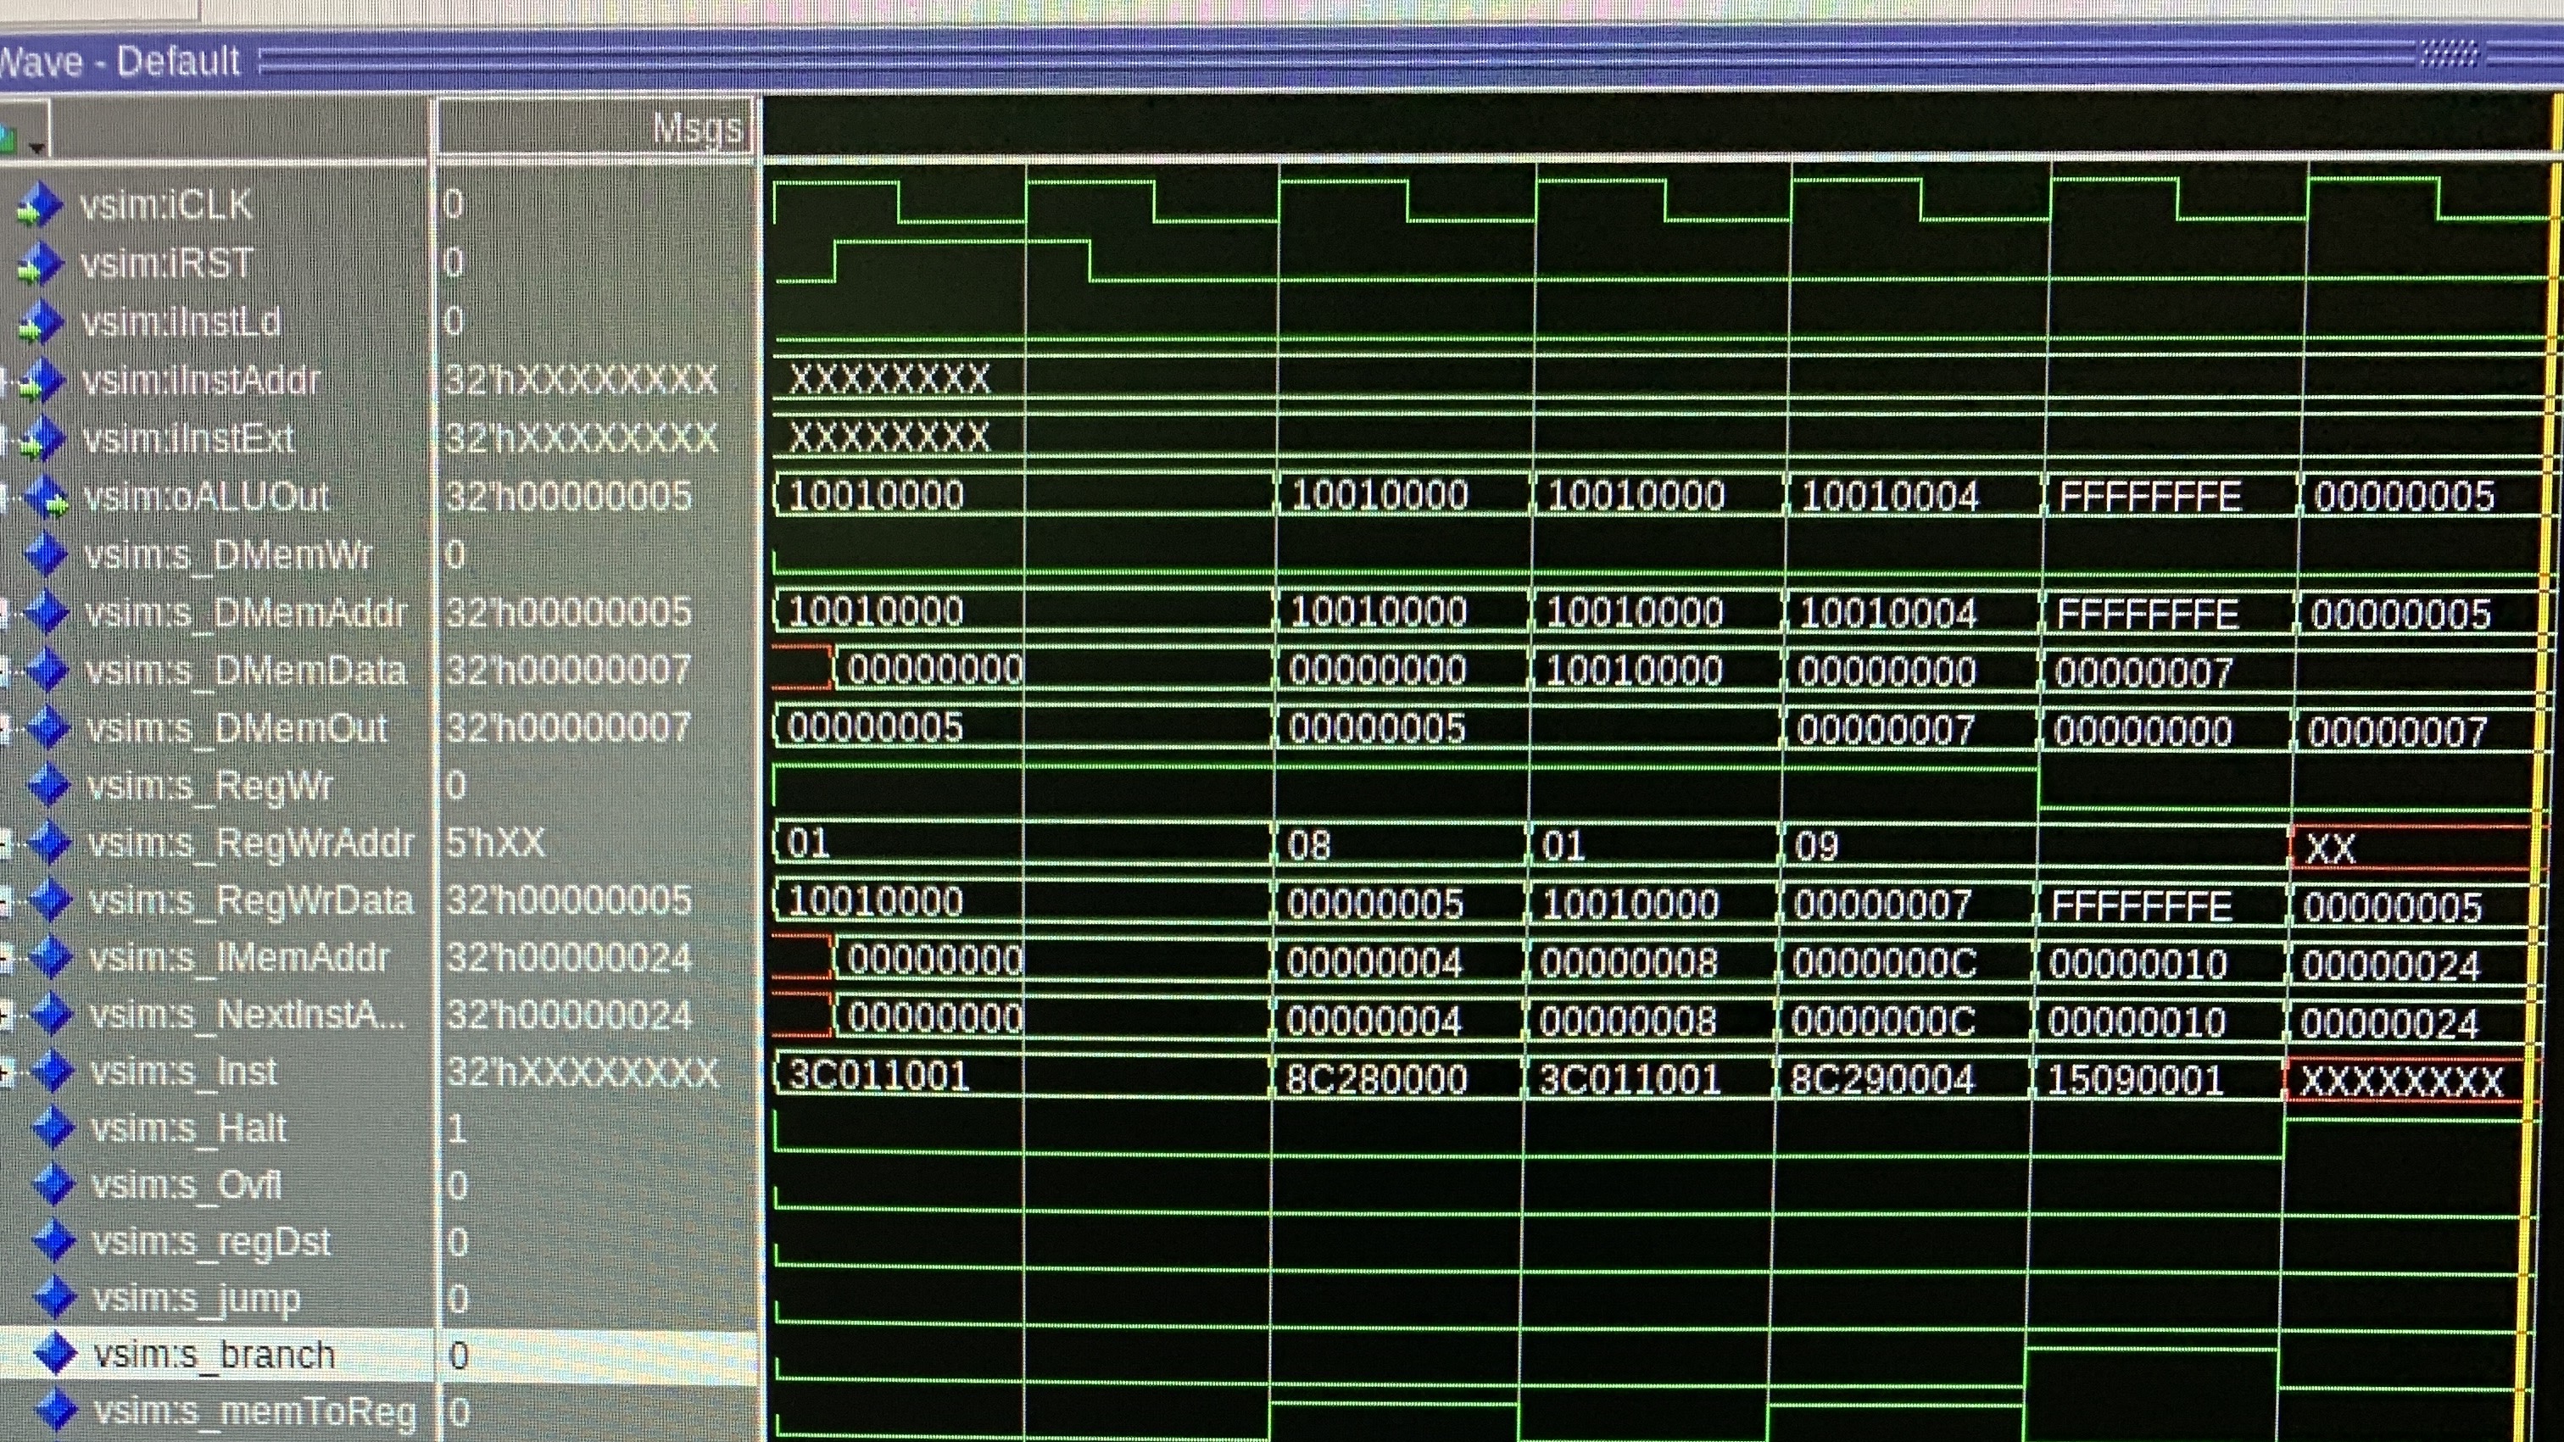Screen dimensions: 2564x1442
Task: Select the vsim:s_RegWrData diamond icon
Action: point(50,899)
